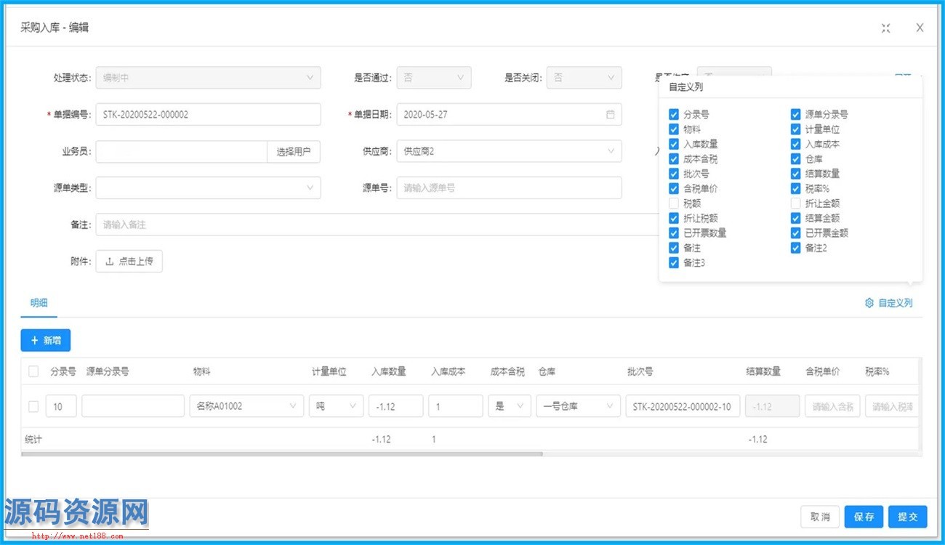
Task: Close the 采购入库 edit dialog
Action: pos(920,28)
